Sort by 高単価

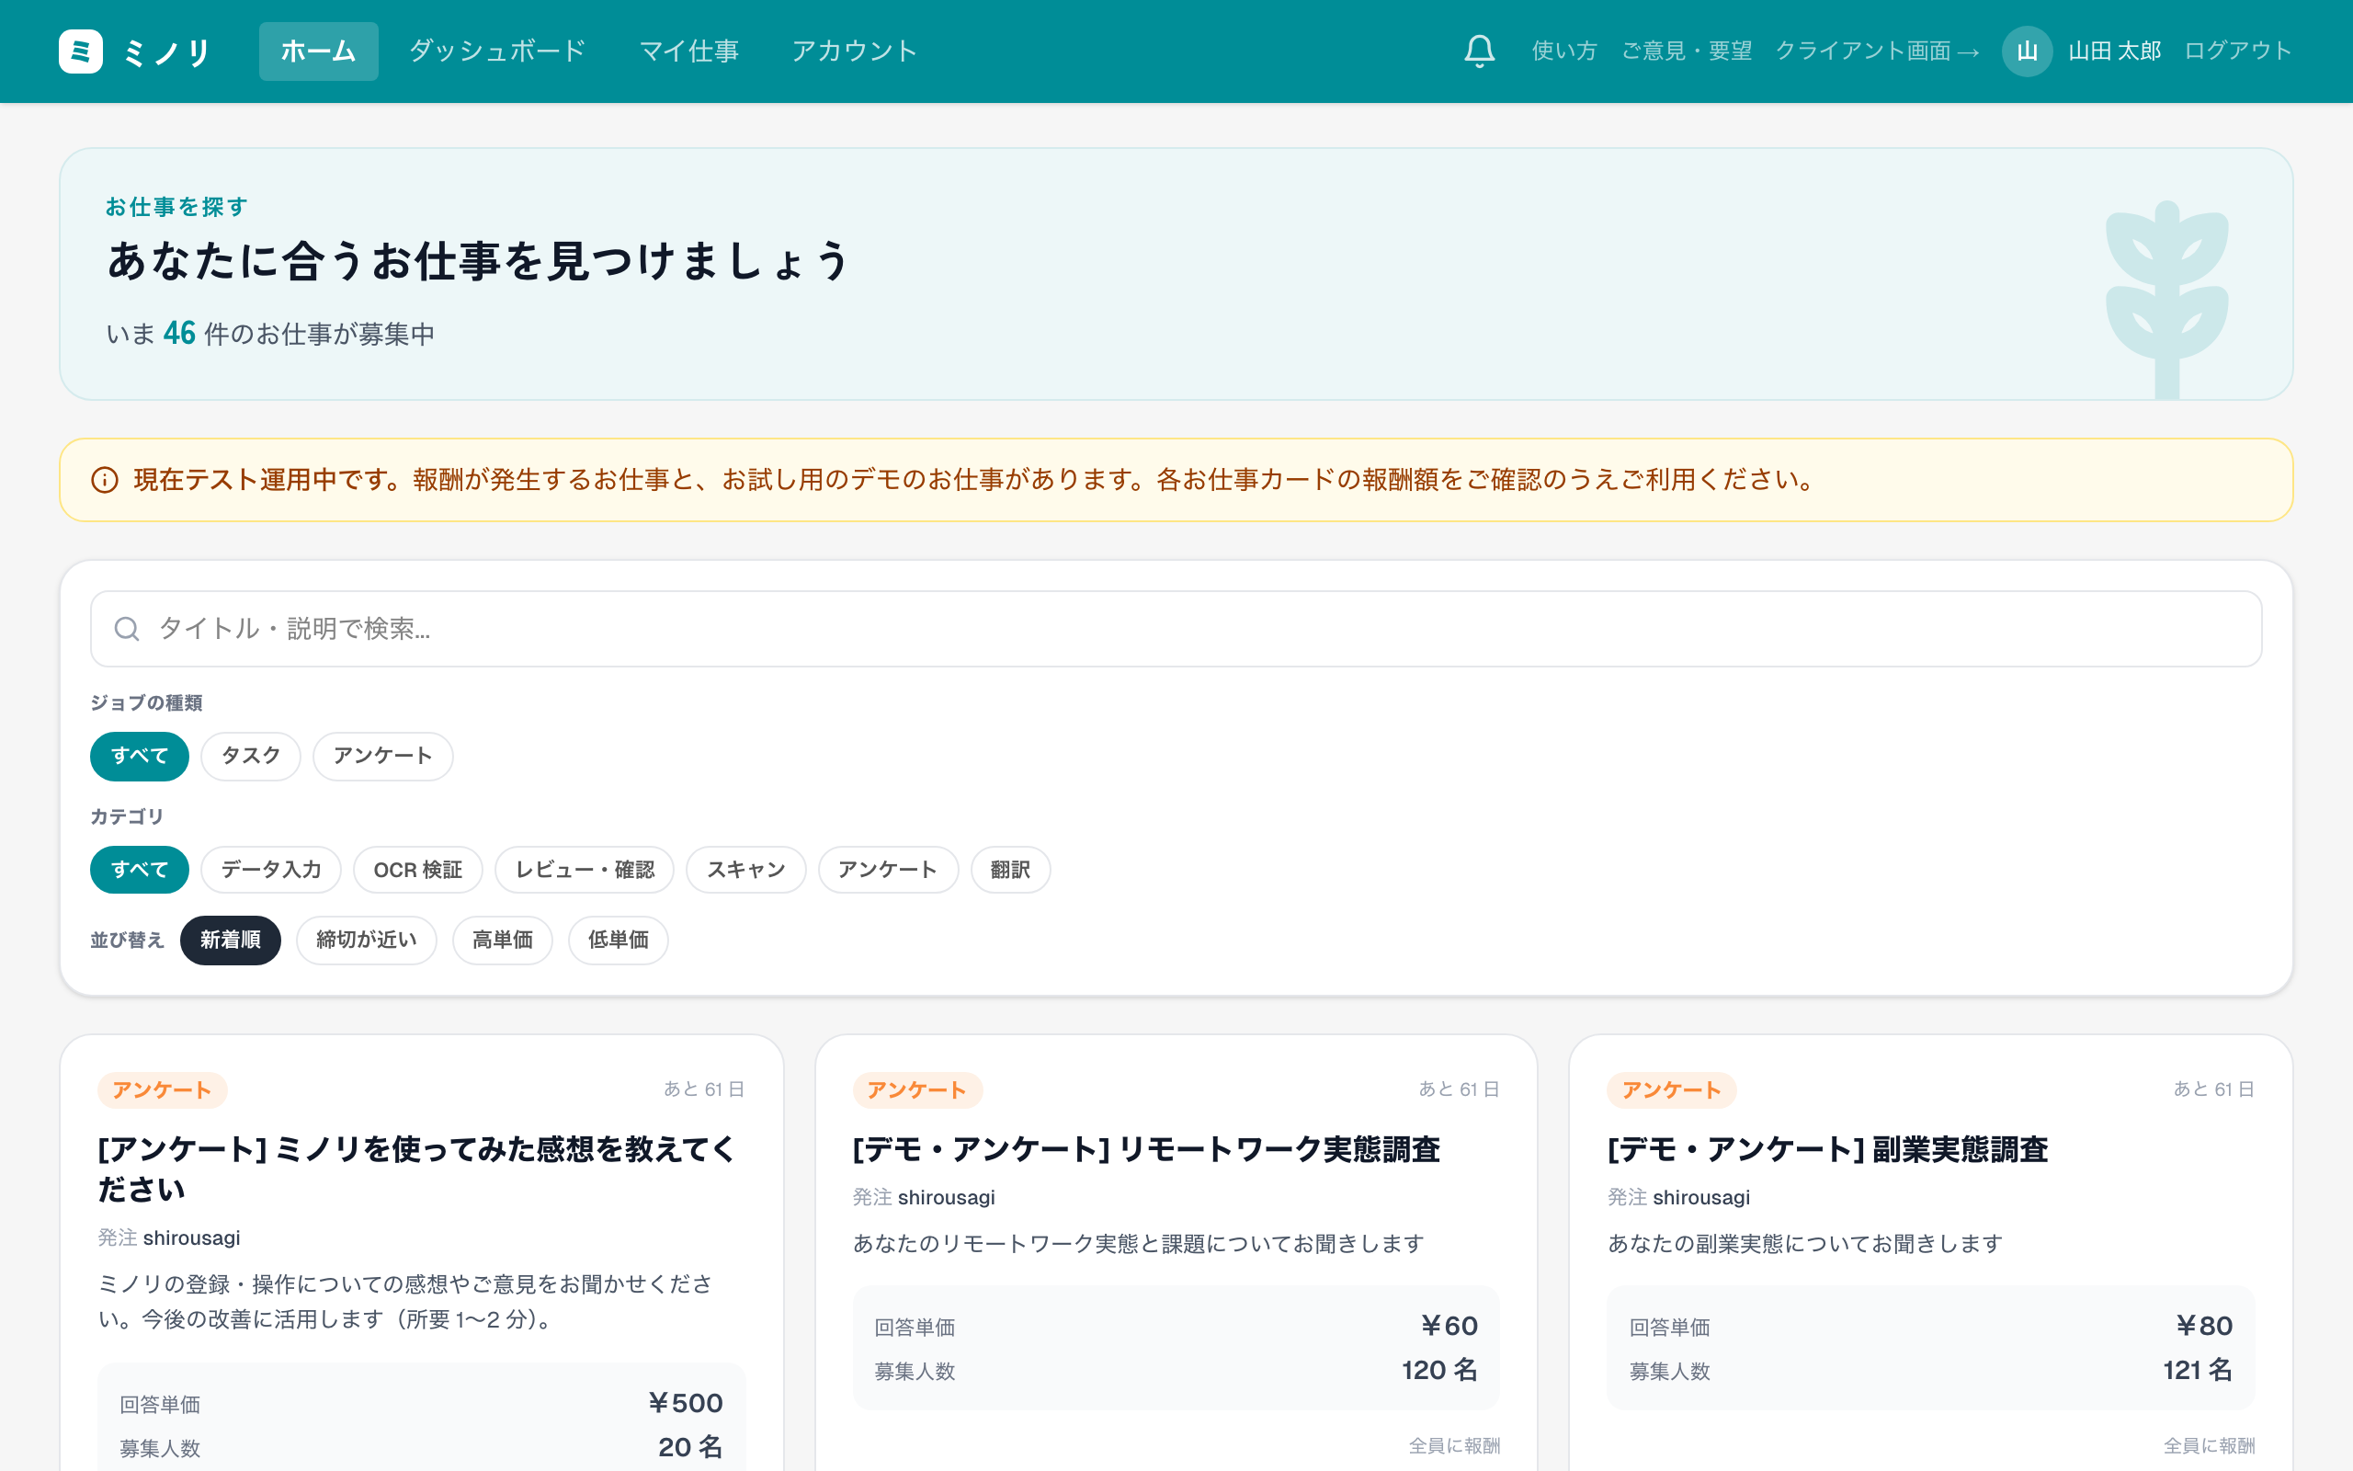(x=503, y=940)
